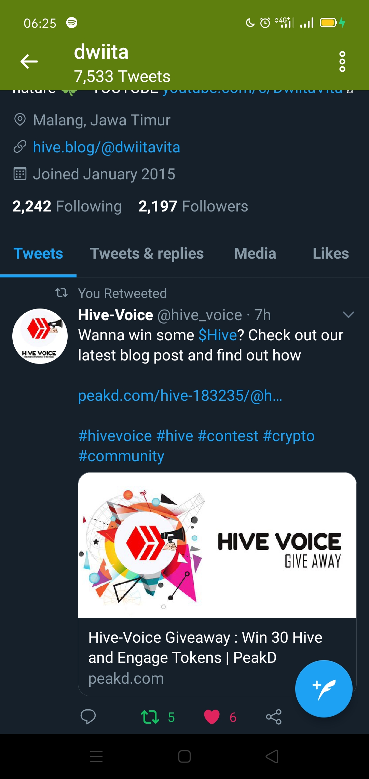Open the Hive Voice Give Away card image
The height and width of the screenshot is (779, 369).
pos(217,545)
